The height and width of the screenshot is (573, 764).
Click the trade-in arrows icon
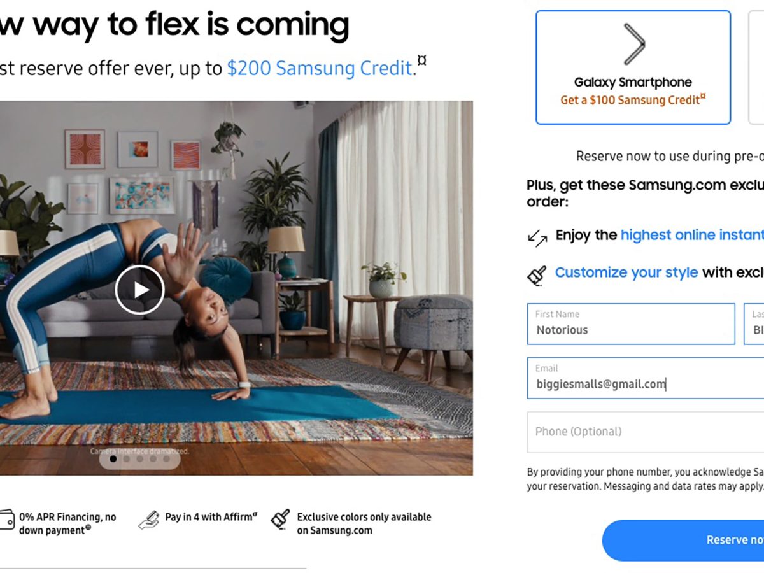(x=537, y=237)
